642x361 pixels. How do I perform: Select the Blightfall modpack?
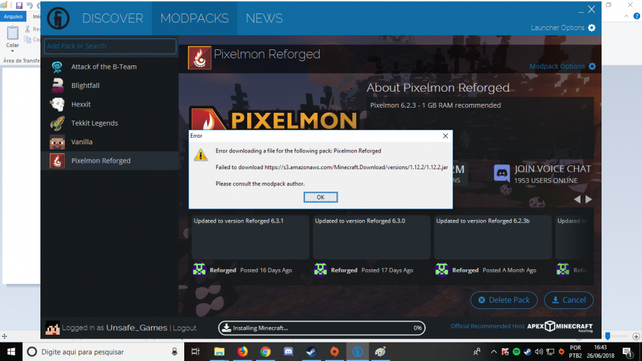click(x=109, y=85)
